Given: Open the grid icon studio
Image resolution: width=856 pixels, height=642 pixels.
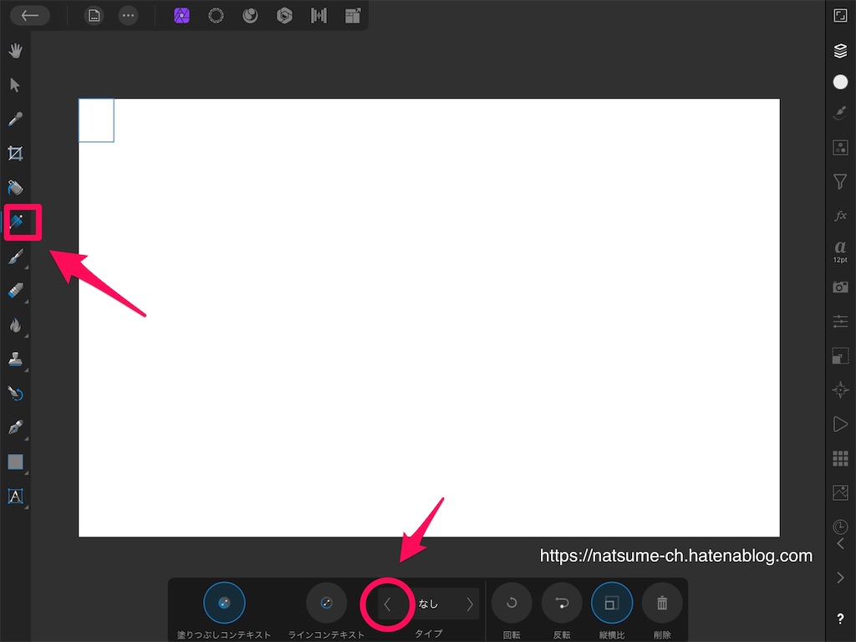Looking at the screenshot, I should point(840,459).
